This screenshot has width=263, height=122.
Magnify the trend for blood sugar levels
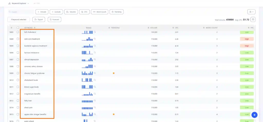click(95, 87)
